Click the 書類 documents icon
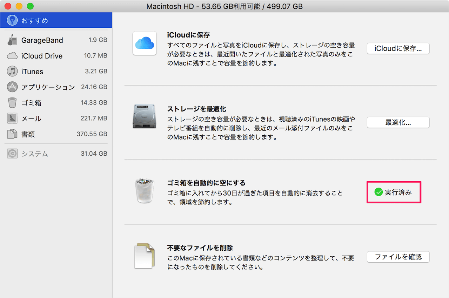 coord(12,134)
